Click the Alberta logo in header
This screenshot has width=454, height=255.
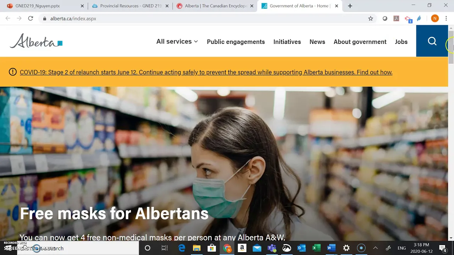[36, 41]
